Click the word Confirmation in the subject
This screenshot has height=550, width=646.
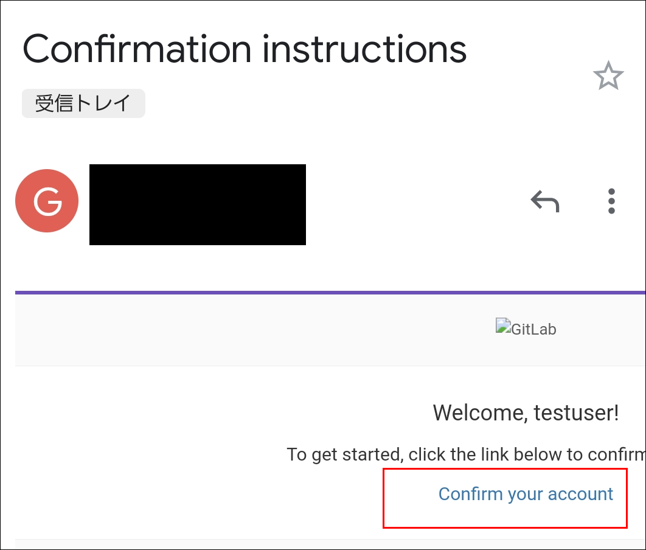[137, 49]
